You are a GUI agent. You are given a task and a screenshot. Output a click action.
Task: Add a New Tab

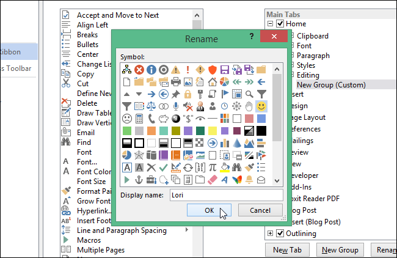point(287,250)
